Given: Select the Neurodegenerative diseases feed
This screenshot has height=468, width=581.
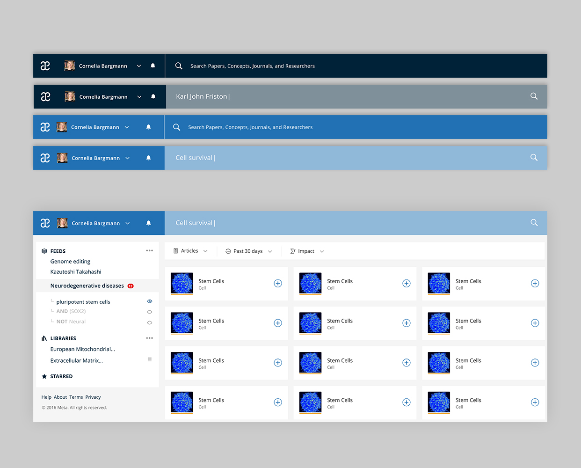Looking at the screenshot, I should coord(87,286).
